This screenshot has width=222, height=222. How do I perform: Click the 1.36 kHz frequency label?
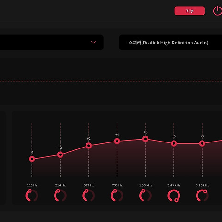146,185
